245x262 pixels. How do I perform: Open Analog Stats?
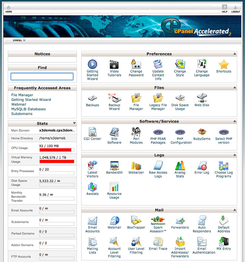point(180,166)
